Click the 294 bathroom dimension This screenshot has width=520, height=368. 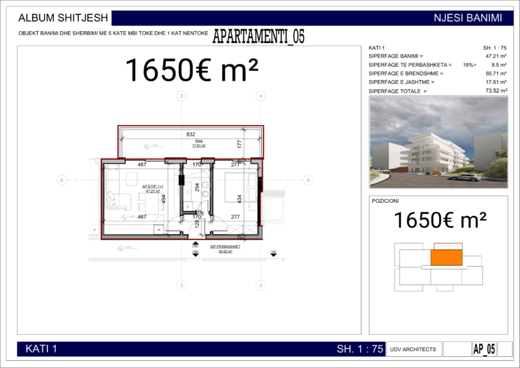click(x=197, y=187)
